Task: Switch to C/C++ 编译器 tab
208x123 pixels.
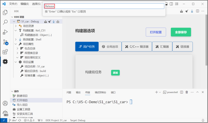Action: click(x=137, y=47)
